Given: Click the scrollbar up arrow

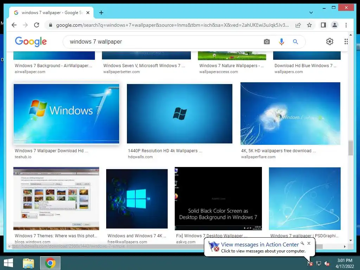Looking at the screenshot, I should (x=351, y=35).
